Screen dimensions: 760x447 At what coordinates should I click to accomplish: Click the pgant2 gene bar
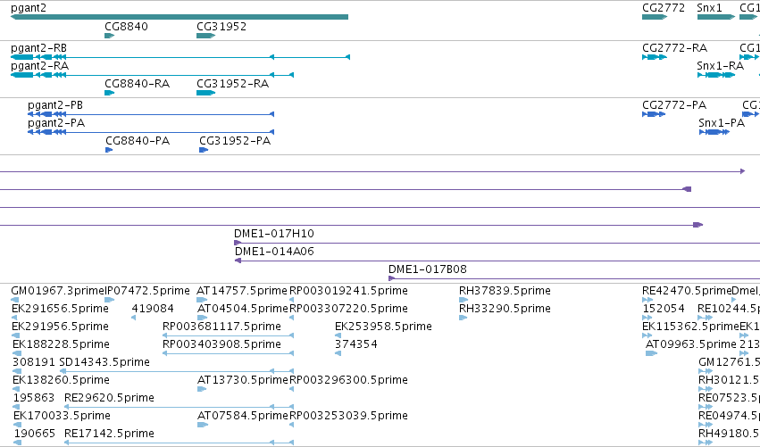(x=180, y=17)
